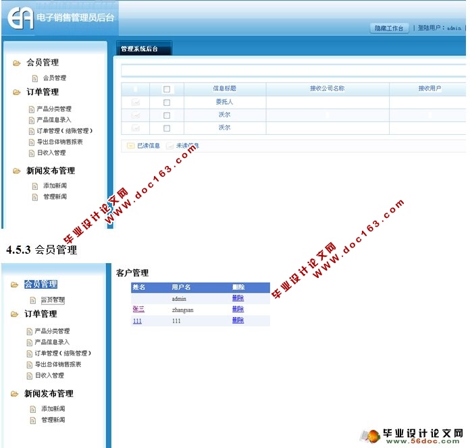Open focused 会员管理 sub-item in lower sidebar
Screen dimensions: 470x448
(53, 300)
